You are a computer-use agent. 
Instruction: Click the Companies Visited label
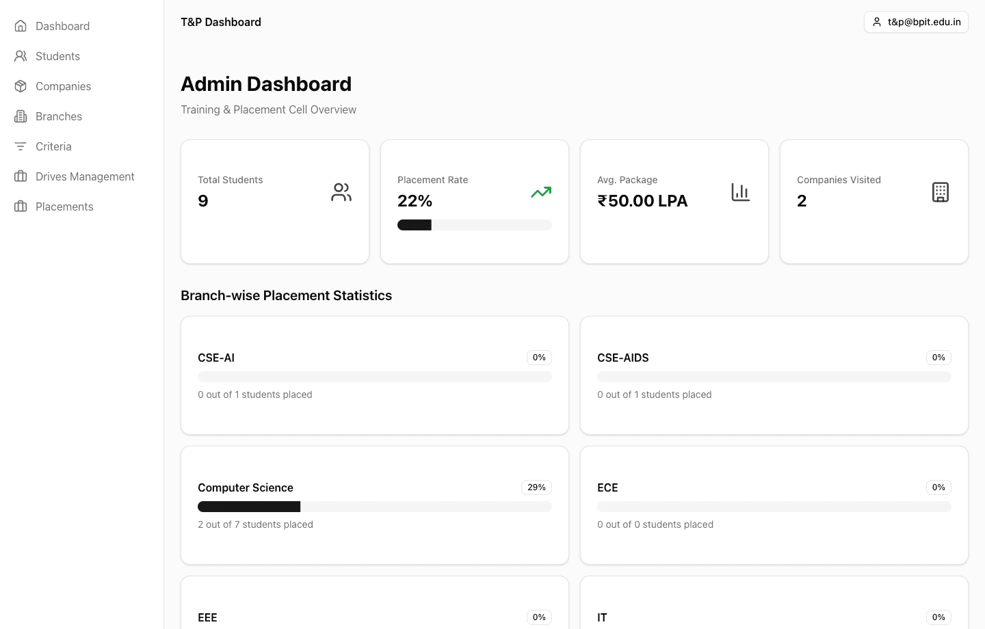tap(839, 180)
